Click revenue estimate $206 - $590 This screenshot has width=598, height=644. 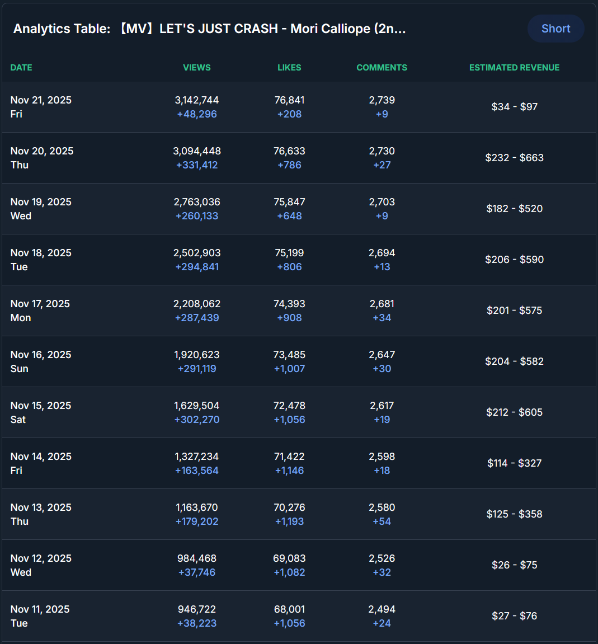[514, 260]
